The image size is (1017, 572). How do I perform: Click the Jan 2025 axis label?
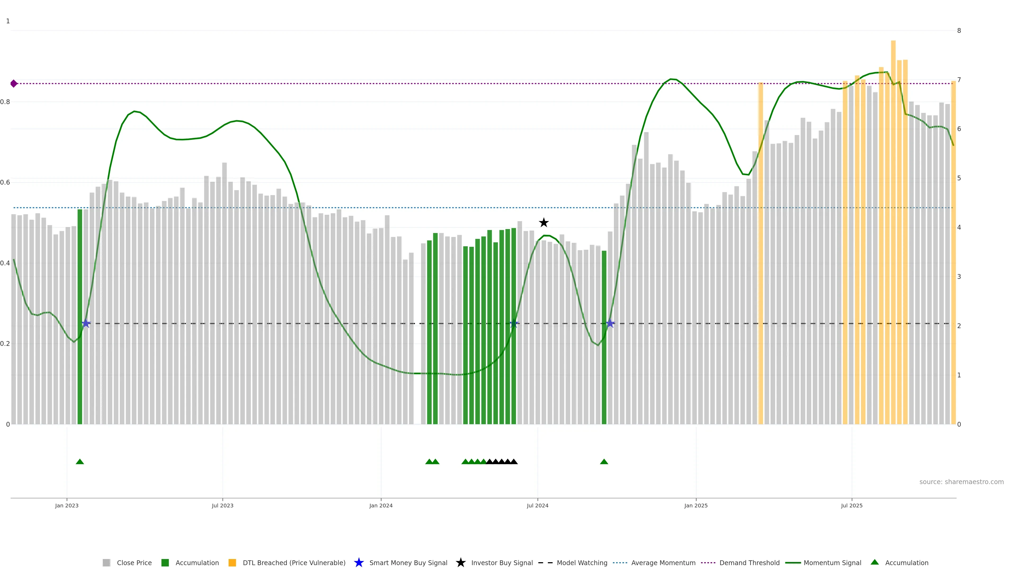click(696, 505)
